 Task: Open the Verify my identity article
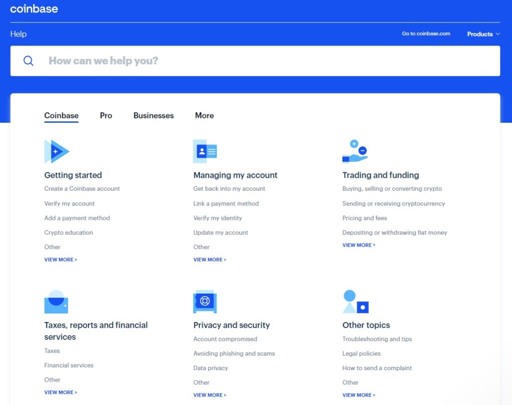[x=217, y=218]
